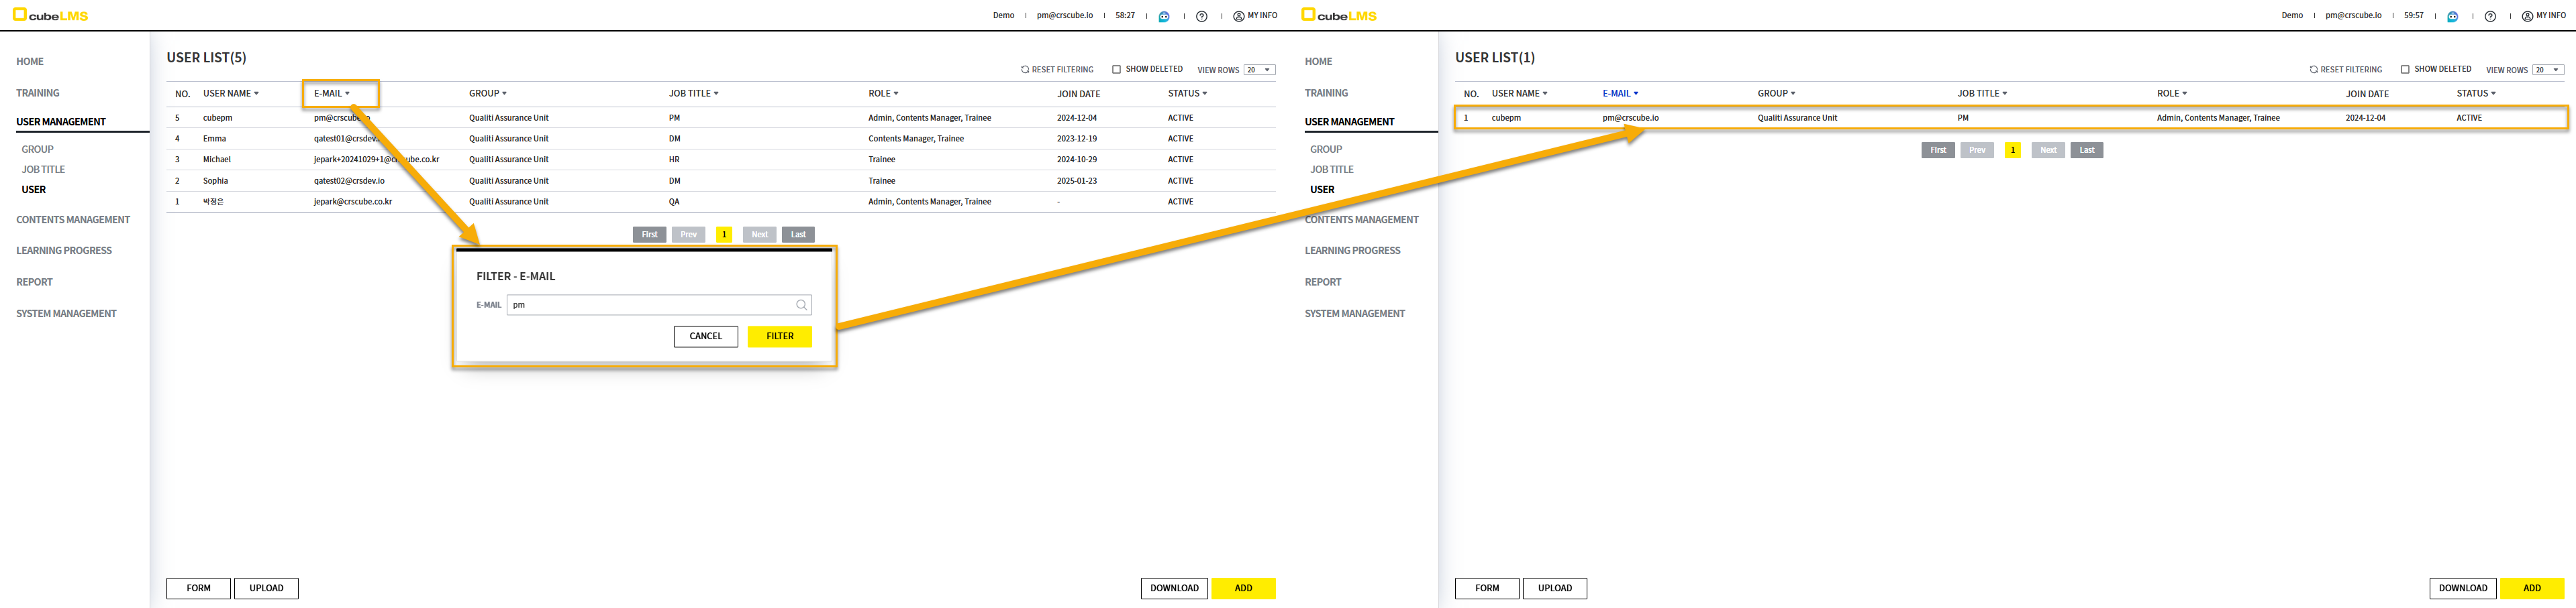Click CANCEL in the Filter E-Mail dialog
This screenshot has width=2576, height=608.
click(x=705, y=337)
